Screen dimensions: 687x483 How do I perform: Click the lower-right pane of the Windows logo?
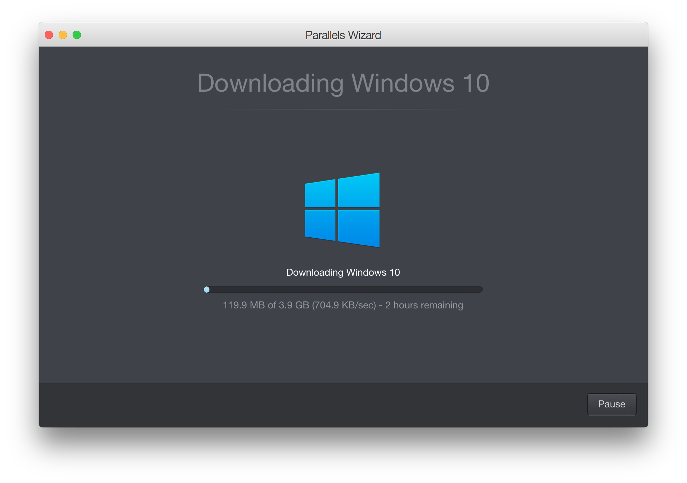point(359,227)
